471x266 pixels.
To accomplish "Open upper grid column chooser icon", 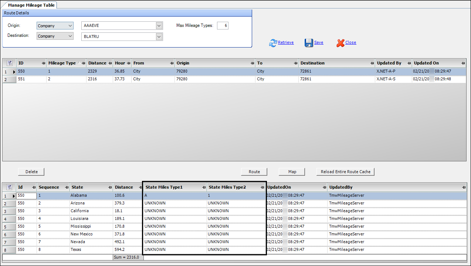I will (10, 63).
